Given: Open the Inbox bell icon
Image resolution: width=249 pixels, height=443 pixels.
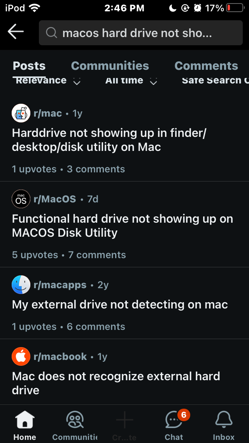Looking at the screenshot, I should (x=224, y=425).
